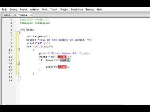Click highlighted num[i] in largest assignment
150x112 pixels.
pyautogui.click(x=62, y=67)
